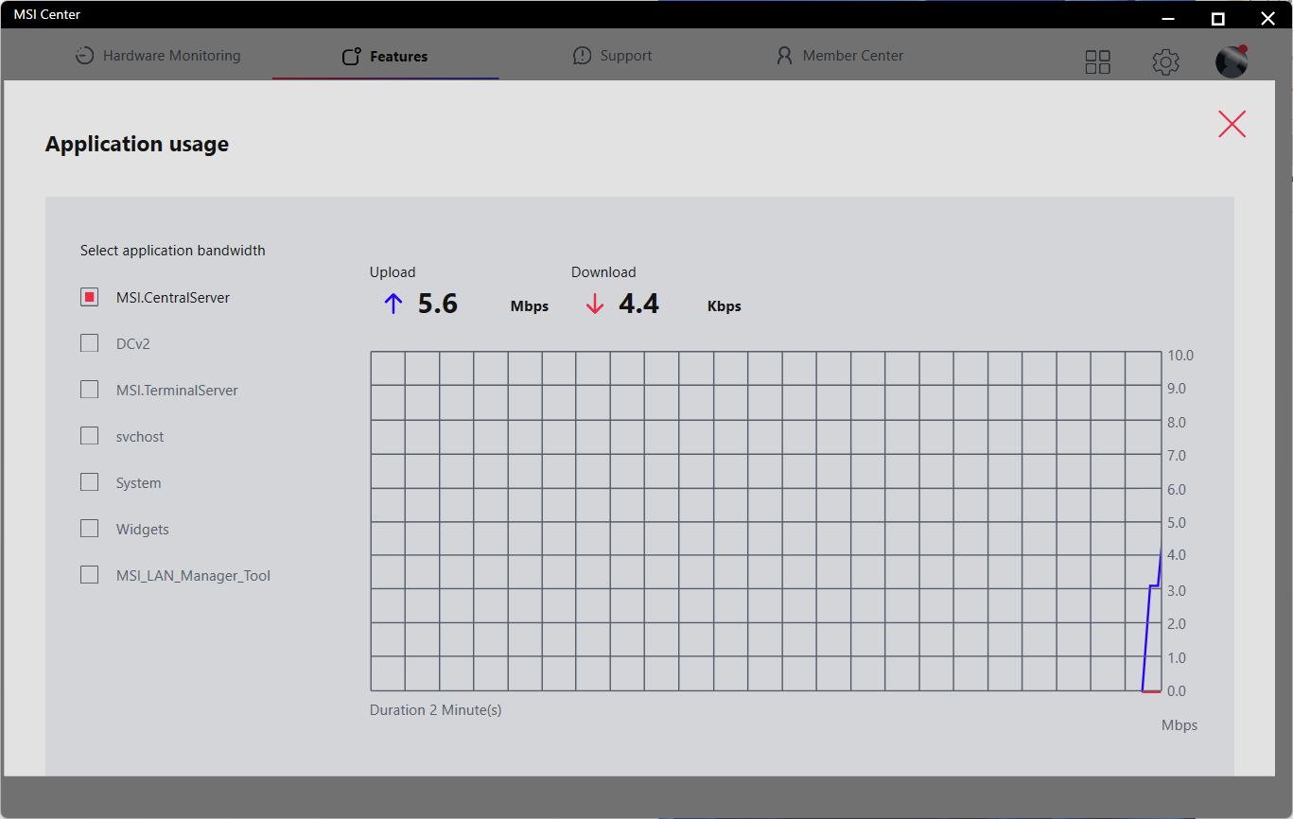
Task: Toggle the Widgets checkbox
Action: point(89,529)
